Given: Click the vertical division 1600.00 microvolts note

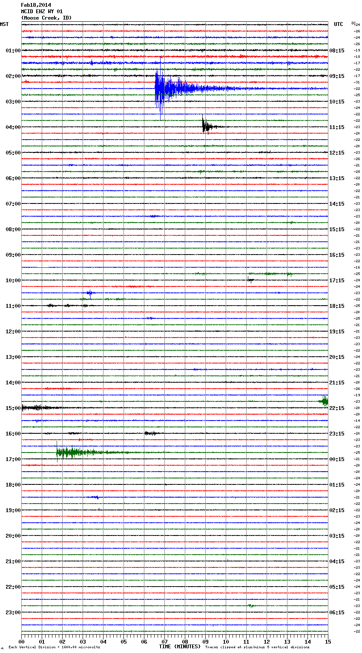Looking at the screenshot, I should point(54,647).
